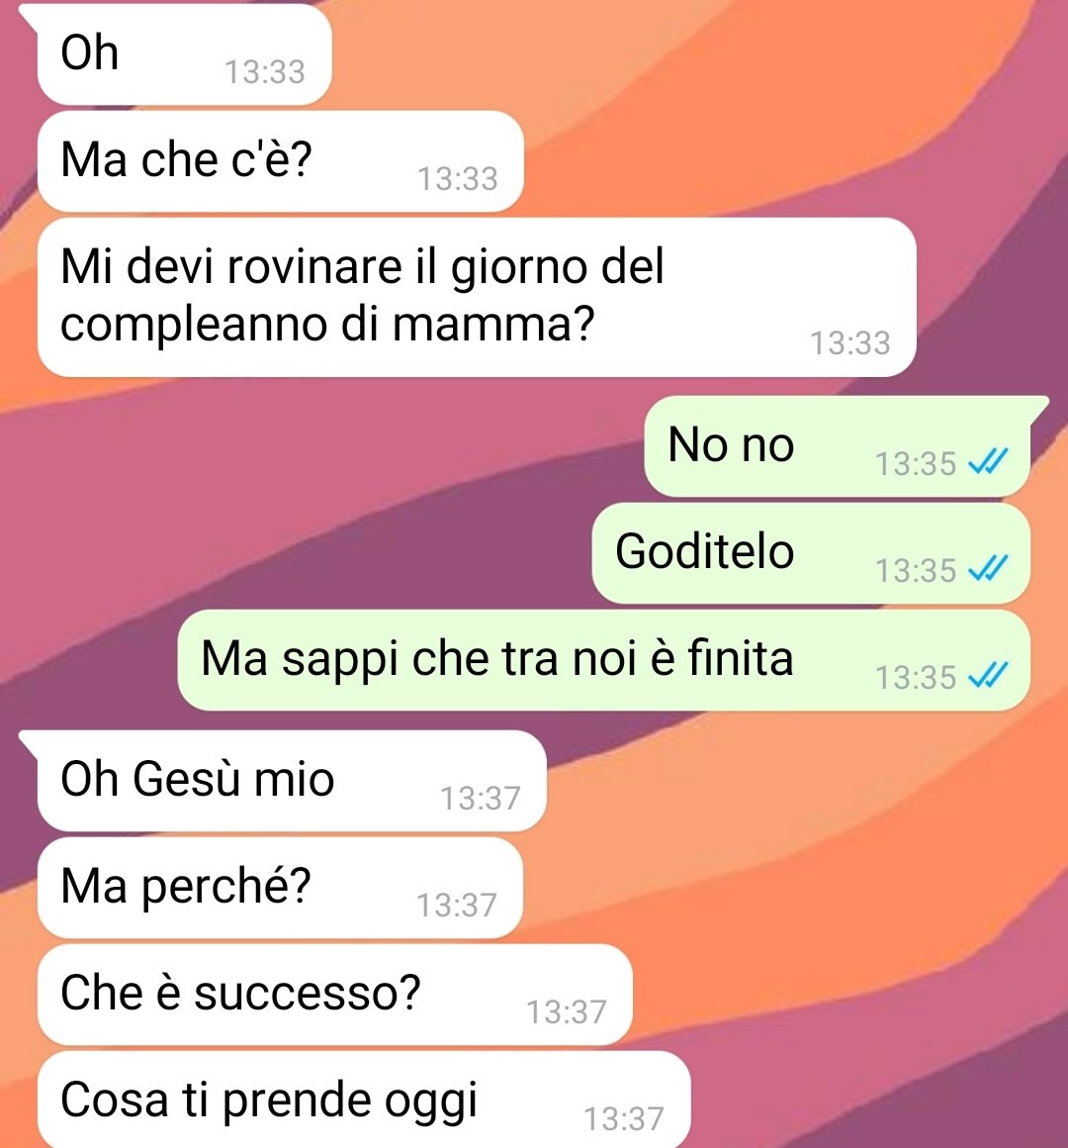Tap the 13:33 timestamp beside 'Ma che c'è?'
This screenshot has width=1068, height=1148.
(x=457, y=179)
